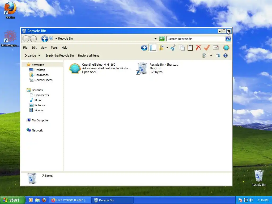The height and width of the screenshot is (204, 272).
Task: Select Recent Places under Favorites
Action: (x=43, y=80)
